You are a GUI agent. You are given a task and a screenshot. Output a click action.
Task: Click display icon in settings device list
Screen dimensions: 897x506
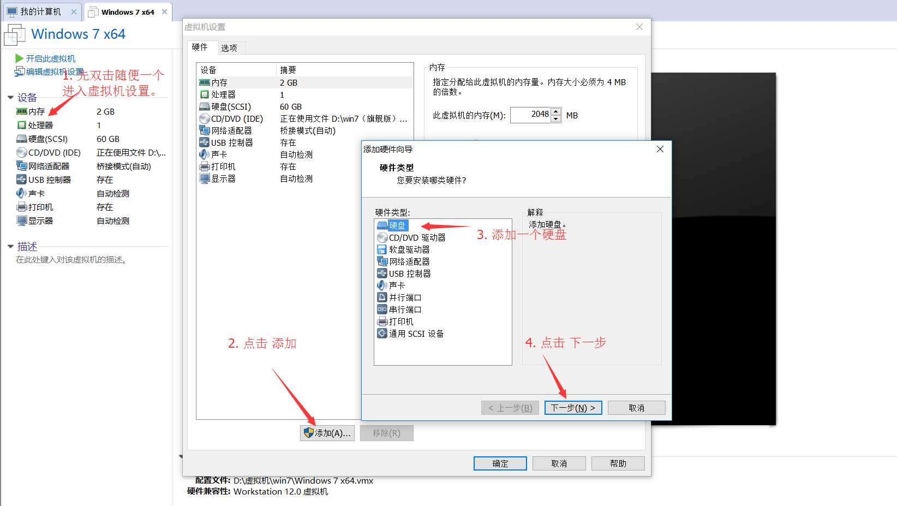point(205,178)
